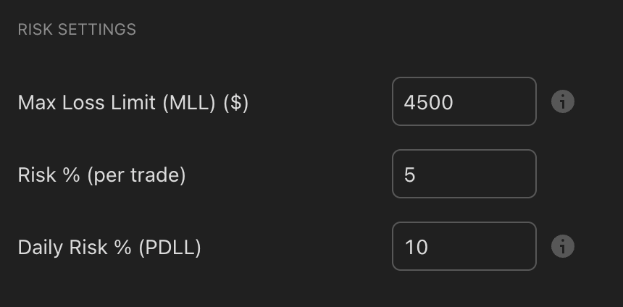Click the "Daily Risk % (PDLL)" label
The width and height of the screenshot is (623, 307).
[x=109, y=248]
